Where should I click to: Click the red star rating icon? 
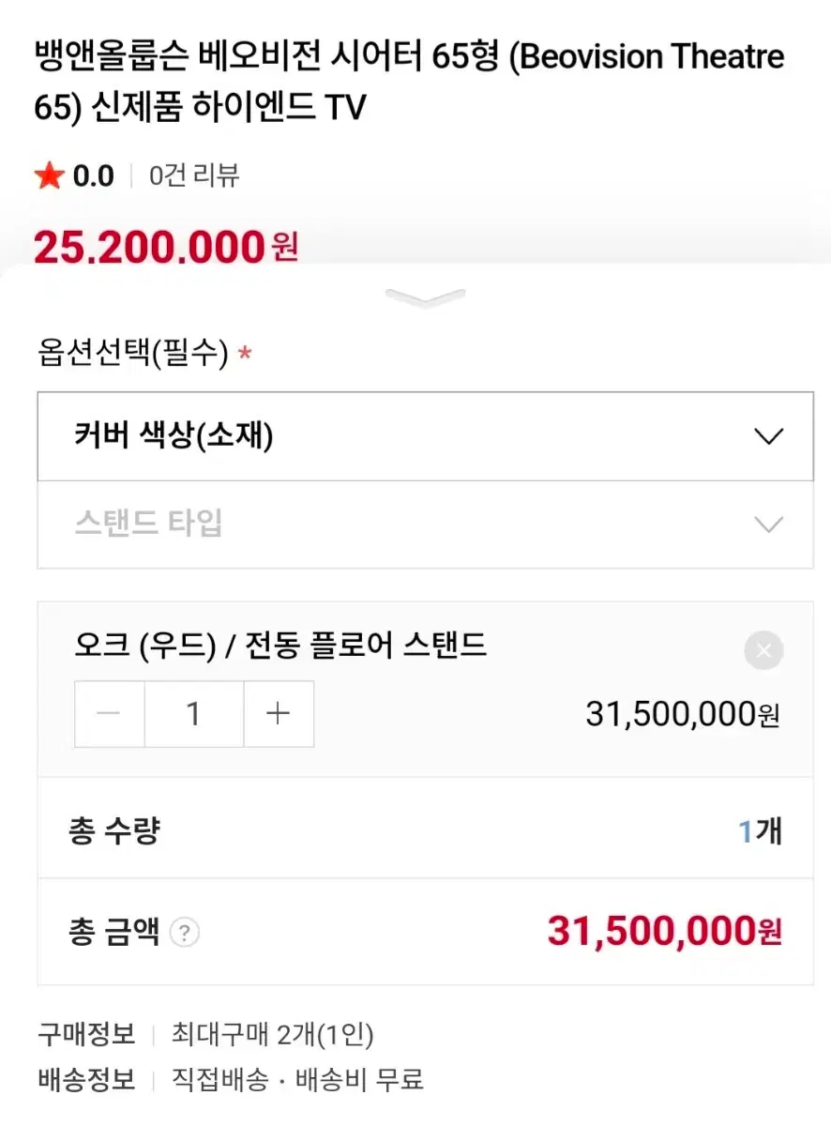tap(49, 175)
